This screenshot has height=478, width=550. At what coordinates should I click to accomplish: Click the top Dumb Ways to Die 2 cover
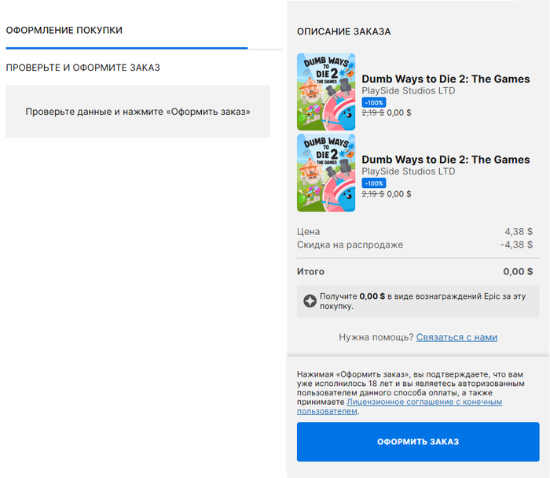[x=326, y=91]
